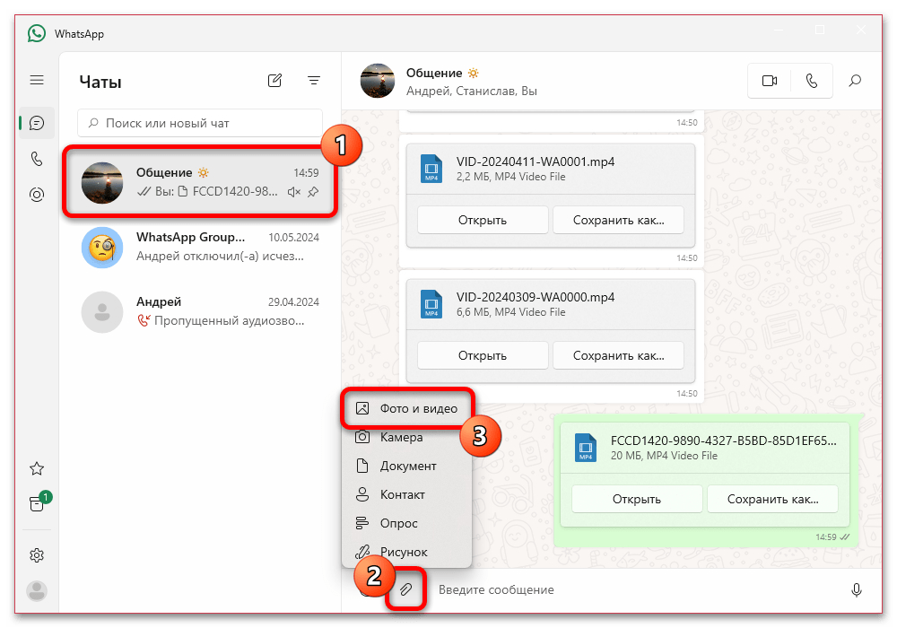Open your profile avatar in sidebar

coord(37,591)
